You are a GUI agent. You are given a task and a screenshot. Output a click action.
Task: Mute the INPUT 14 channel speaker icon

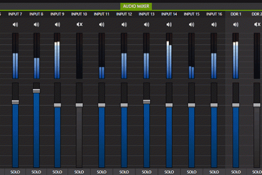[169, 25]
